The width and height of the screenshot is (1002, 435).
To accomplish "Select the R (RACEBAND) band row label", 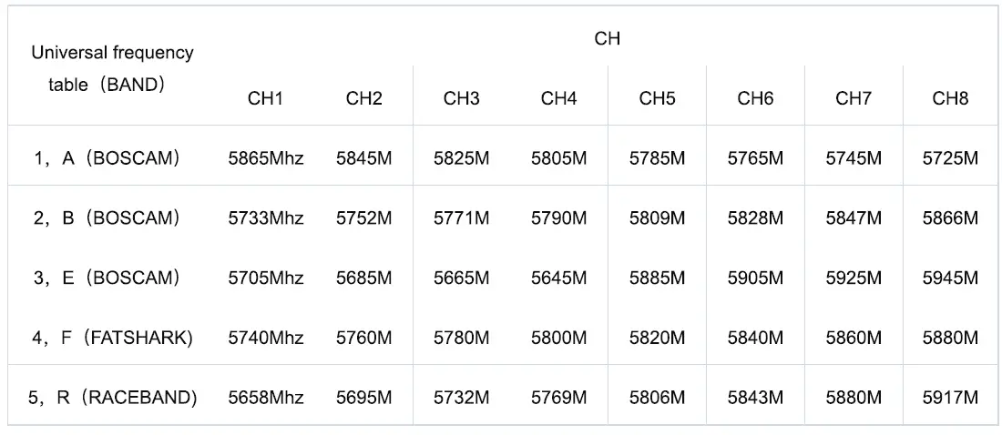I will (x=113, y=398).
